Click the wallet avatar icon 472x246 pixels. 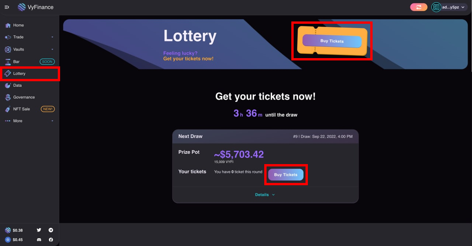(x=436, y=7)
